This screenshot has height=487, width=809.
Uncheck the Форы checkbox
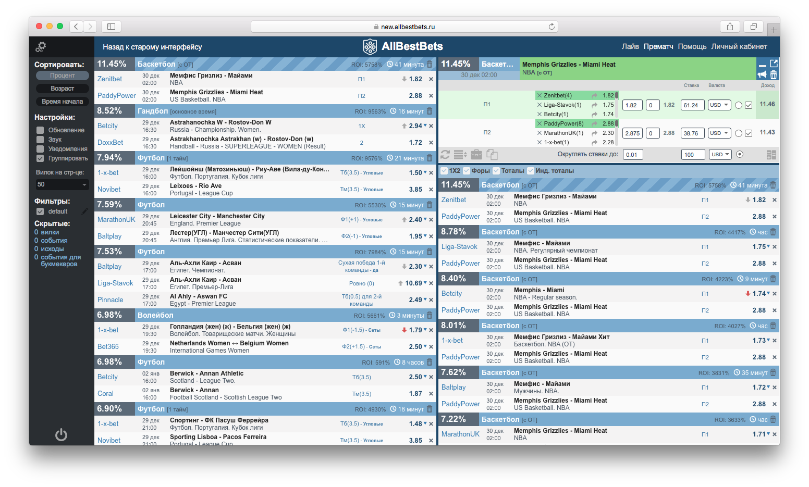[x=467, y=171]
